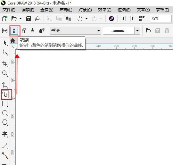Viewport: 173px width, 165px height.
Task: Select the Connector tool
Action: [5, 155]
